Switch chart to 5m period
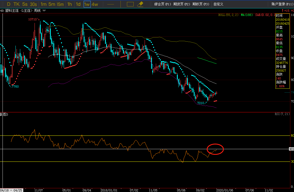The height and width of the screenshot is (192, 294). pyautogui.click(x=52, y=4)
